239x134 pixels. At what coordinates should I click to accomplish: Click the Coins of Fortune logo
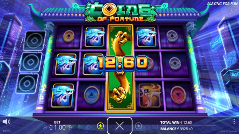[120, 12]
